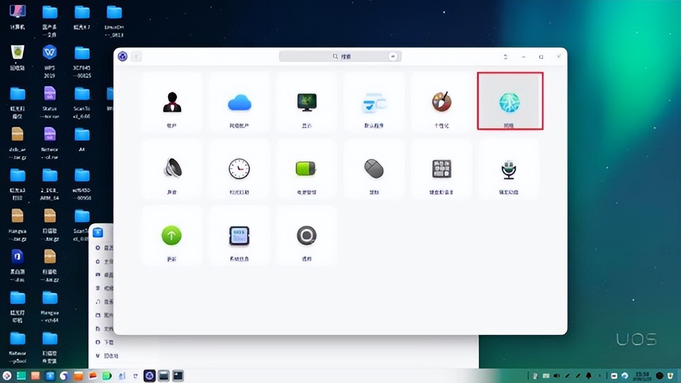This screenshot has height=383, width=681.
Task: Open the Personalization palette module
Action: point(441,103)
